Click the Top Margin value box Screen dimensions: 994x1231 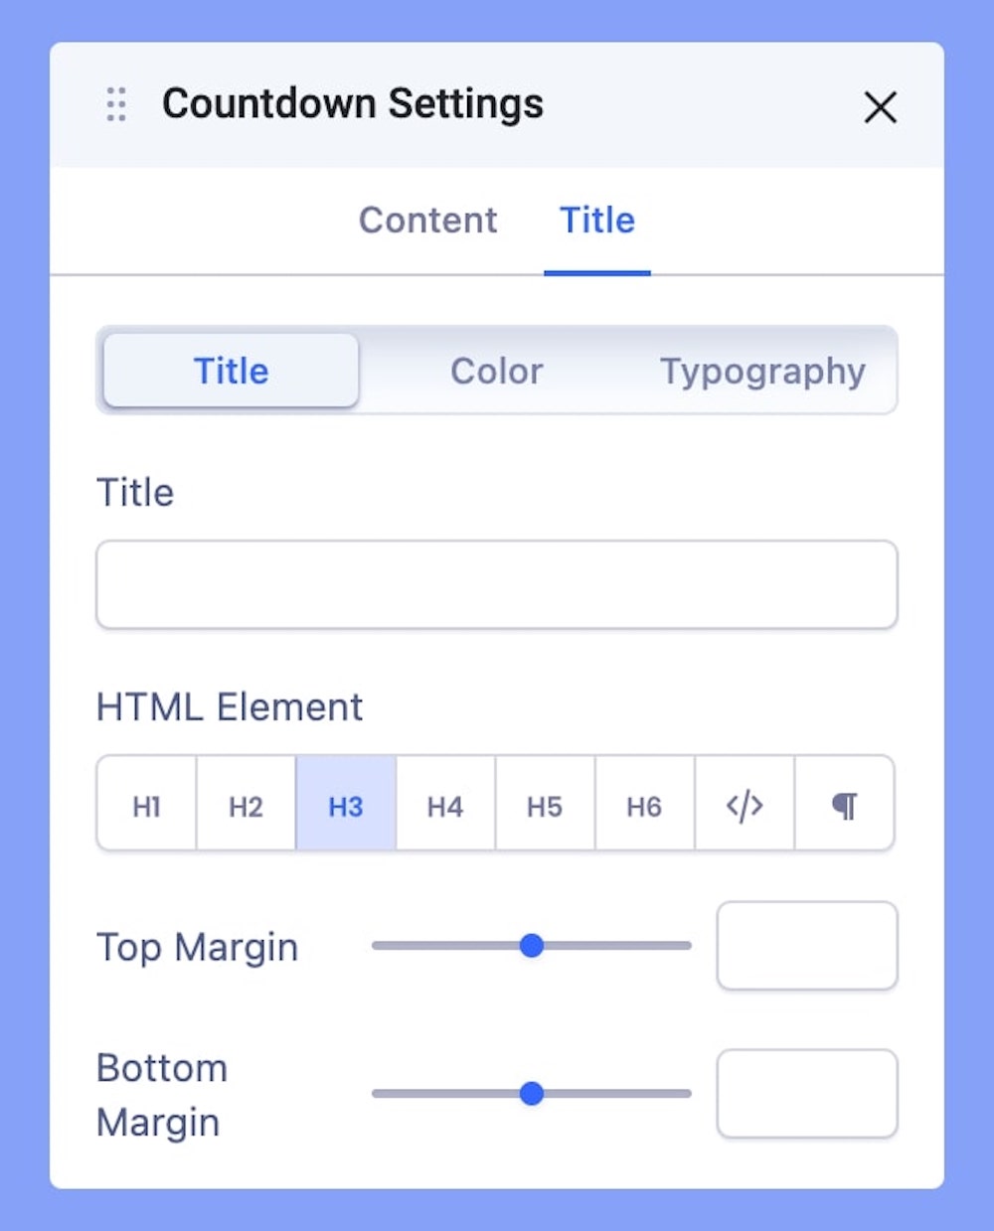point(806,946)
